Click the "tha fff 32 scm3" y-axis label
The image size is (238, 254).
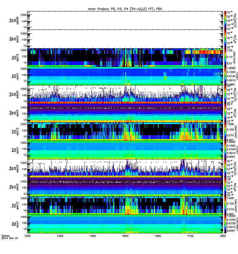pos(14,39)
